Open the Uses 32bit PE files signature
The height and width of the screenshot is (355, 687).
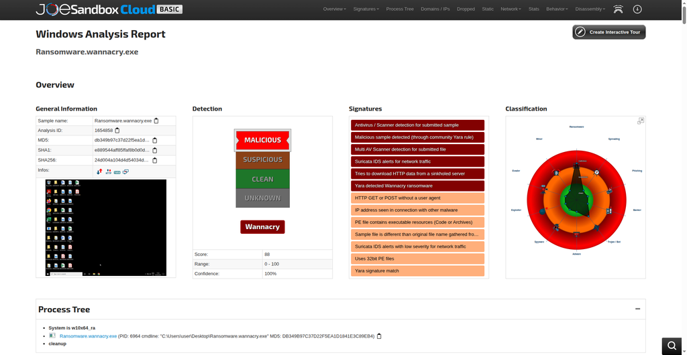pyautogui.click(x=417, y=259)
